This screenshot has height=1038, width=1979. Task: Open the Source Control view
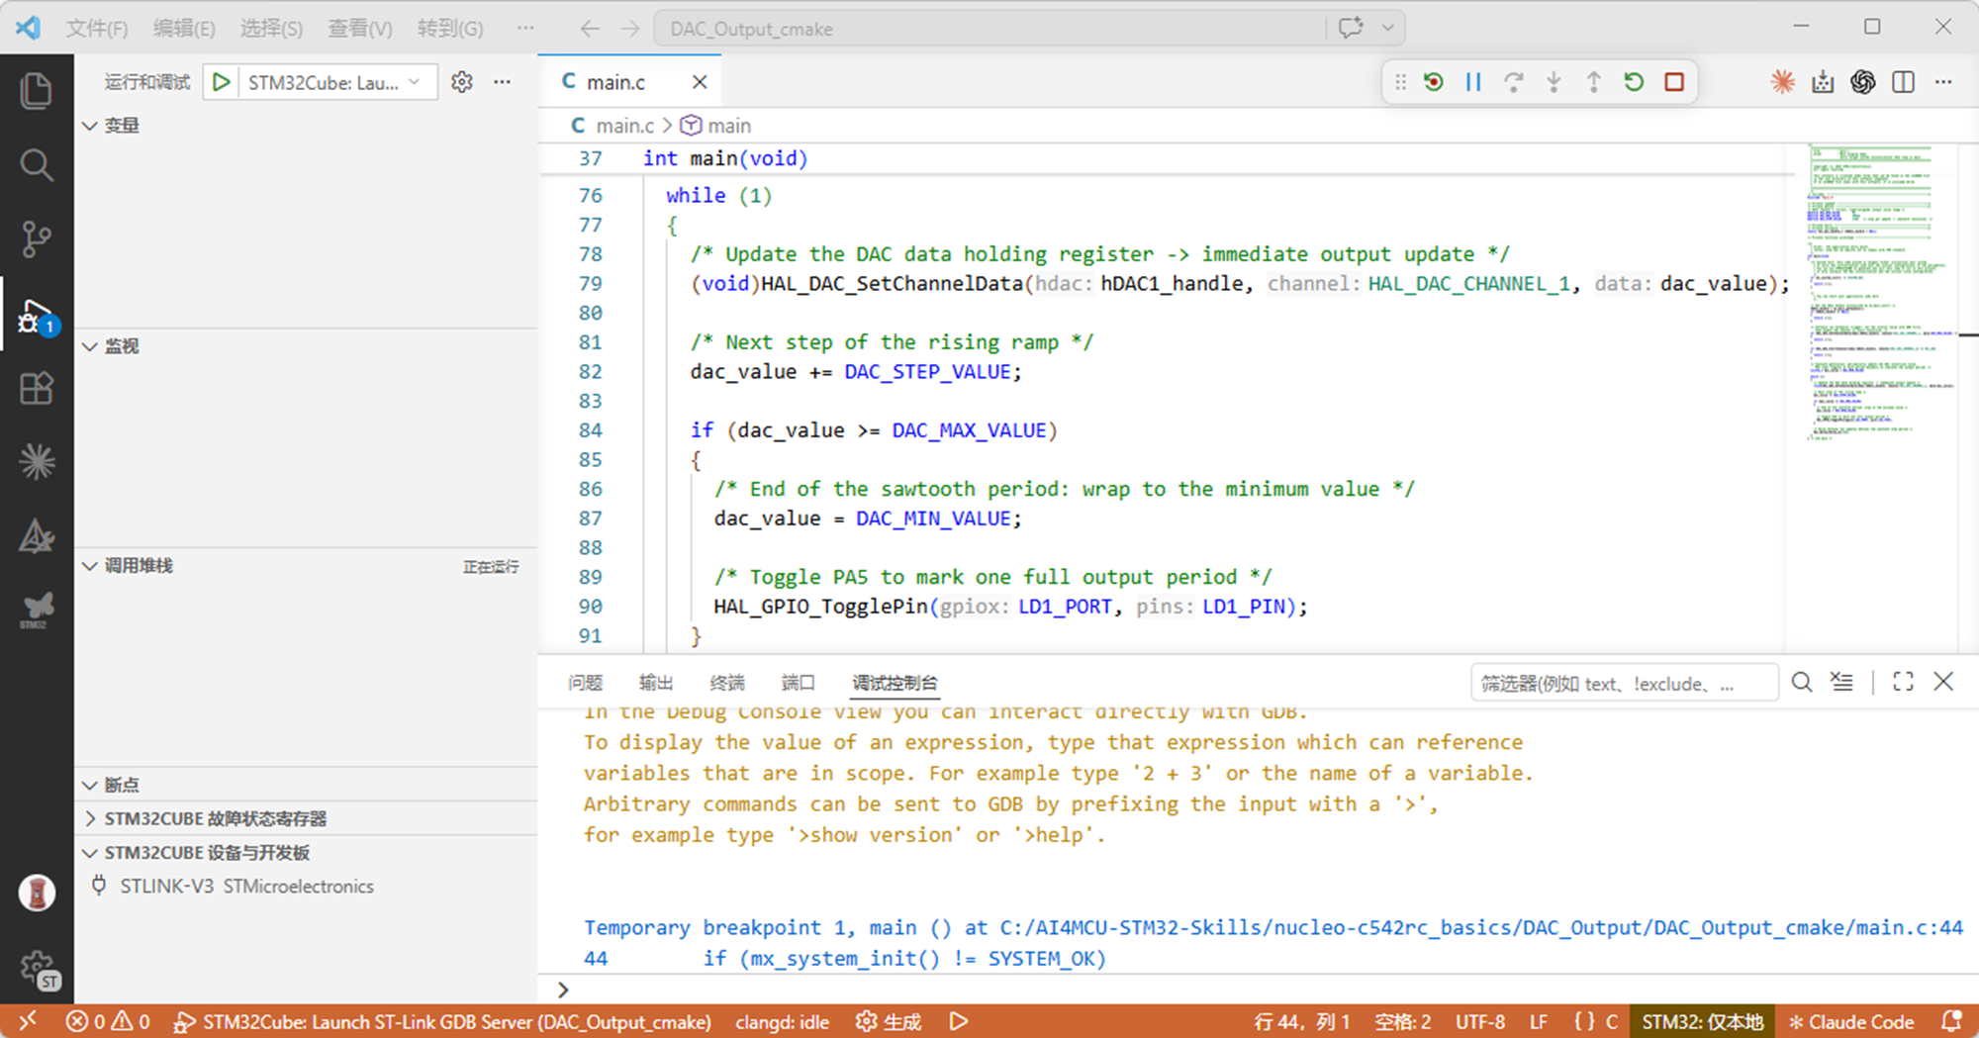(37, 239)
